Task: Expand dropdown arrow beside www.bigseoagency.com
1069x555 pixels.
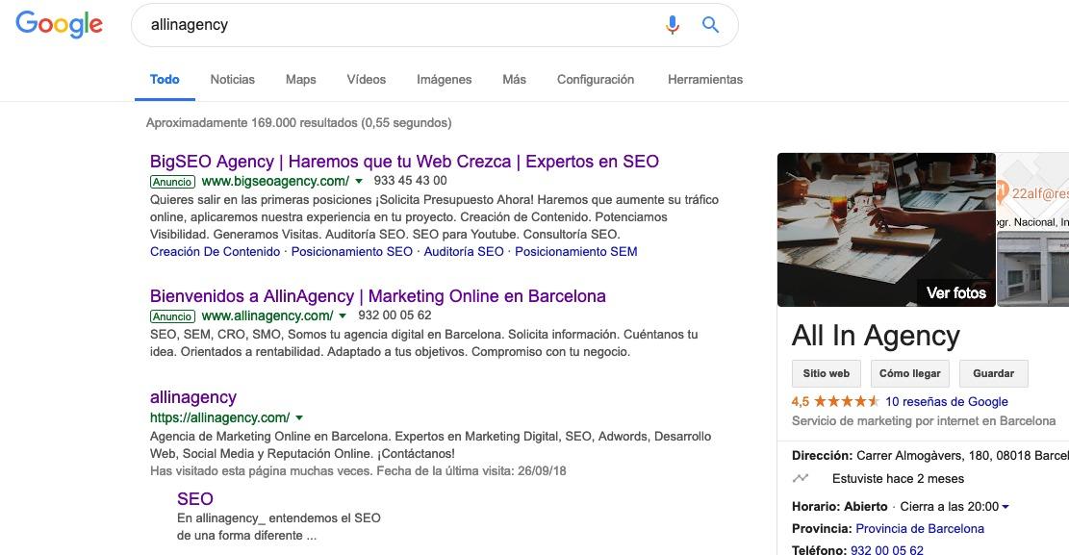Action: 359,182
